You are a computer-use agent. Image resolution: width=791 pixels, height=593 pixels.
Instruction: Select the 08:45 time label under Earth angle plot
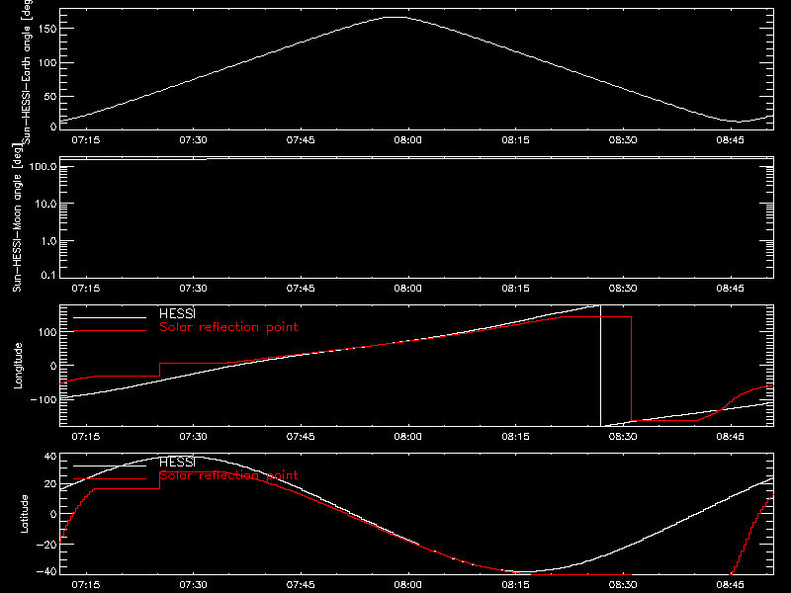(x=730, y=140)
